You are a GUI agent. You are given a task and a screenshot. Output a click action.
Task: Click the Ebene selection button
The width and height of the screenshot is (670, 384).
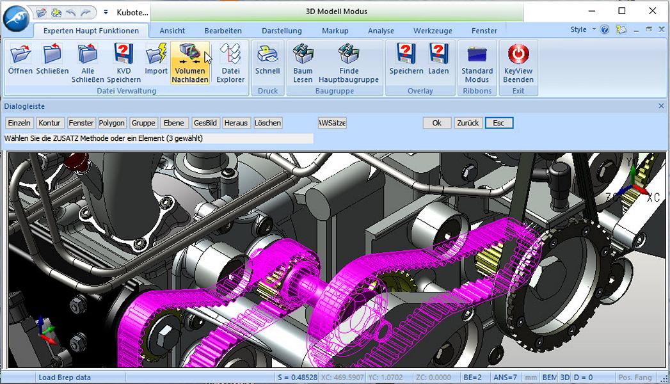click(174, 123)
